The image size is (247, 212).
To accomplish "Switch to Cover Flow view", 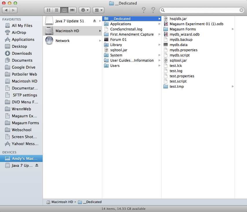I will tap(72, 10).
